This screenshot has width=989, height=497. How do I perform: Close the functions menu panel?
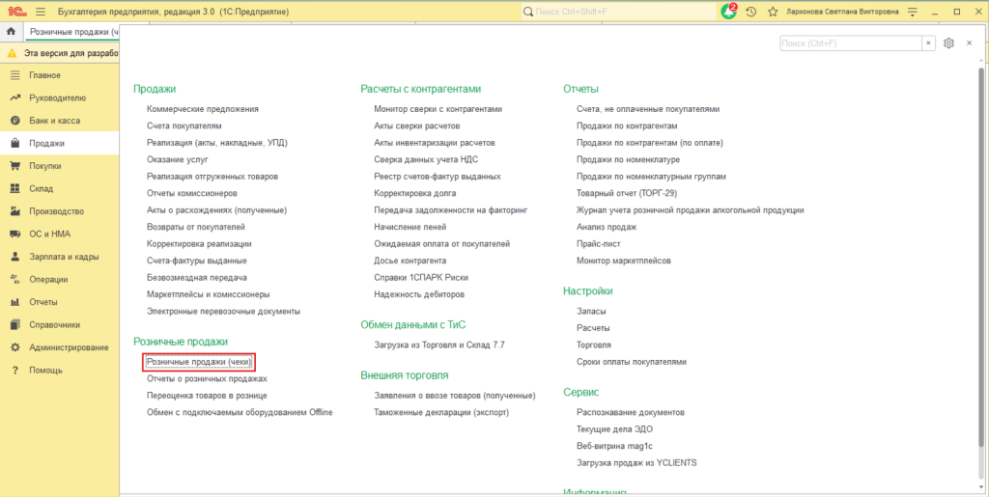[x=970, y=42]
